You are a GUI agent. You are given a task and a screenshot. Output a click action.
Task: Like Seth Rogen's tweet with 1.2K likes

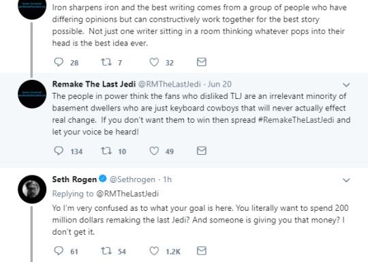coord(154,251)
